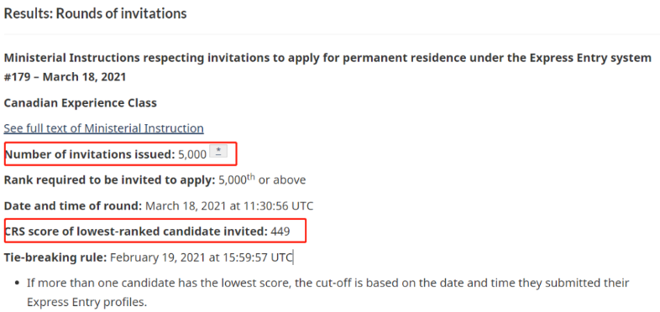Click the 'Express Entry profiles.' text

point(87,302)
